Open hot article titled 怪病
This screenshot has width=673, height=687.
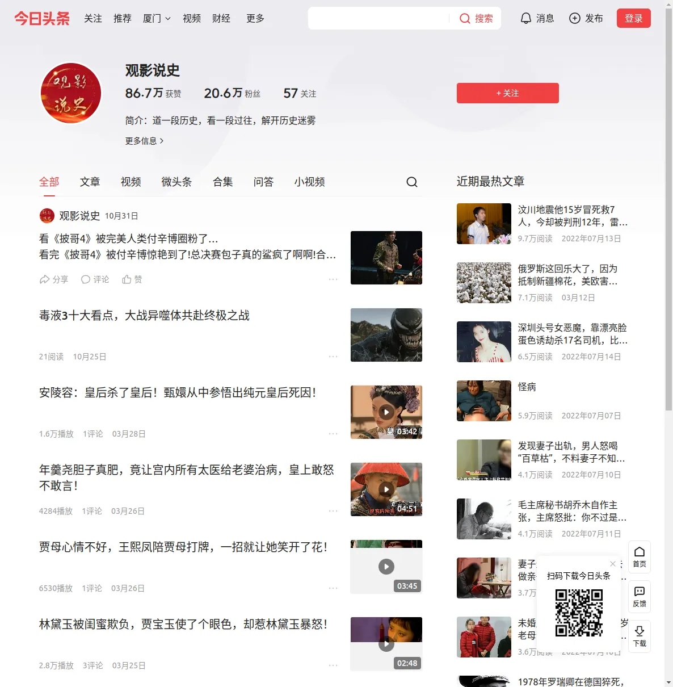click(x=527, y=387)
